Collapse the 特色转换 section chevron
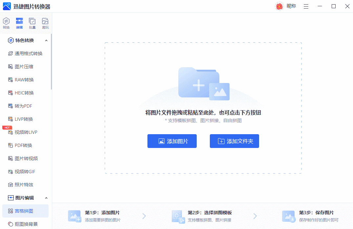 pyautogui.click(x=46, y=40)
